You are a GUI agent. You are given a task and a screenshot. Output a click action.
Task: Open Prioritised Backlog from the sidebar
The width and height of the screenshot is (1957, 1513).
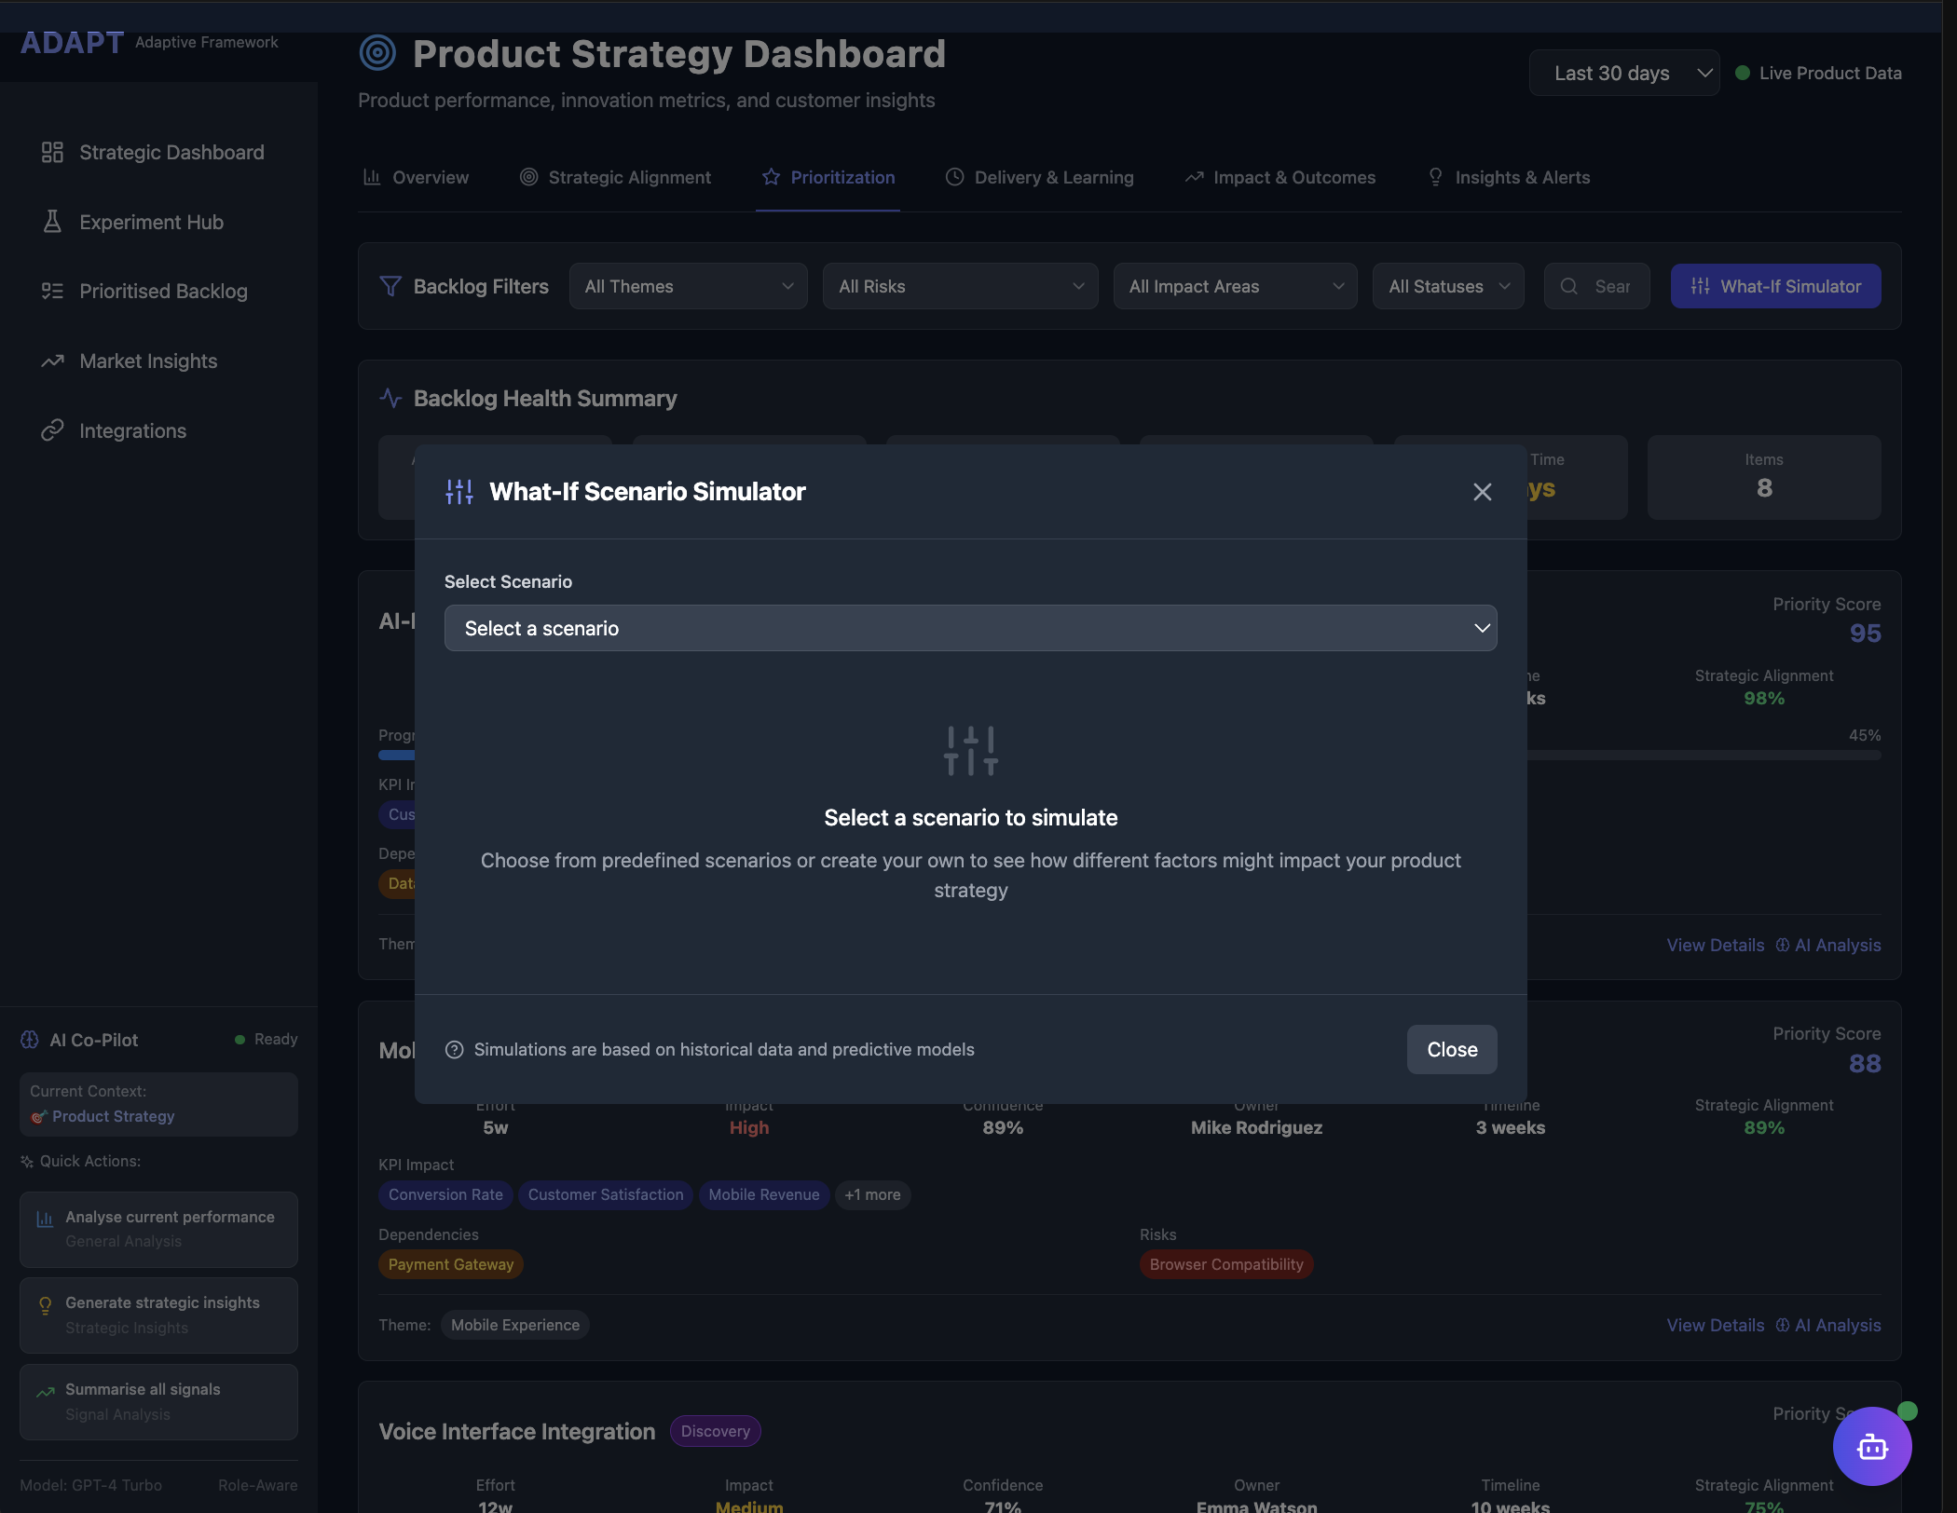click(163, 292)
